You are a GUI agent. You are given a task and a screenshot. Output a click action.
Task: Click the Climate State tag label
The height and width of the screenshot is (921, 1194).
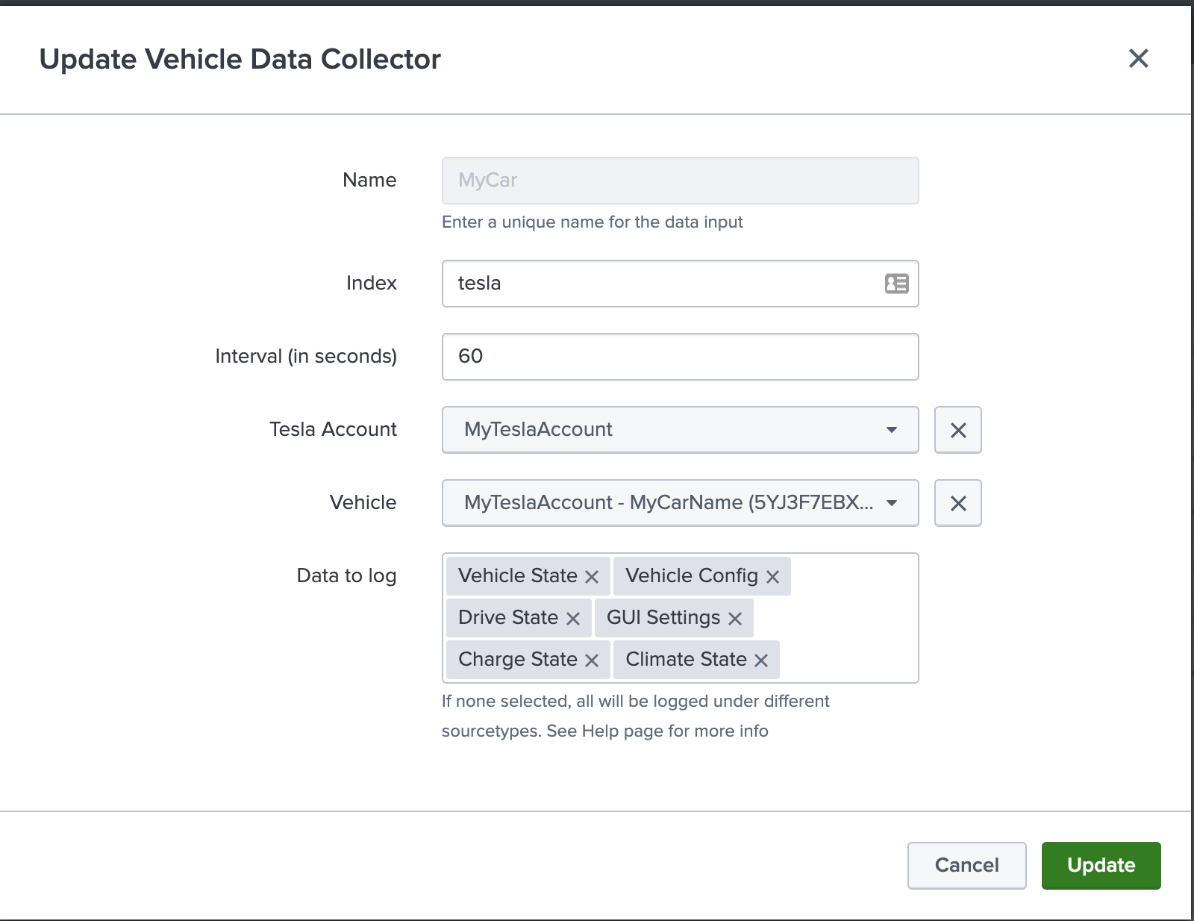pyautogui.click(x=686, y=659)
